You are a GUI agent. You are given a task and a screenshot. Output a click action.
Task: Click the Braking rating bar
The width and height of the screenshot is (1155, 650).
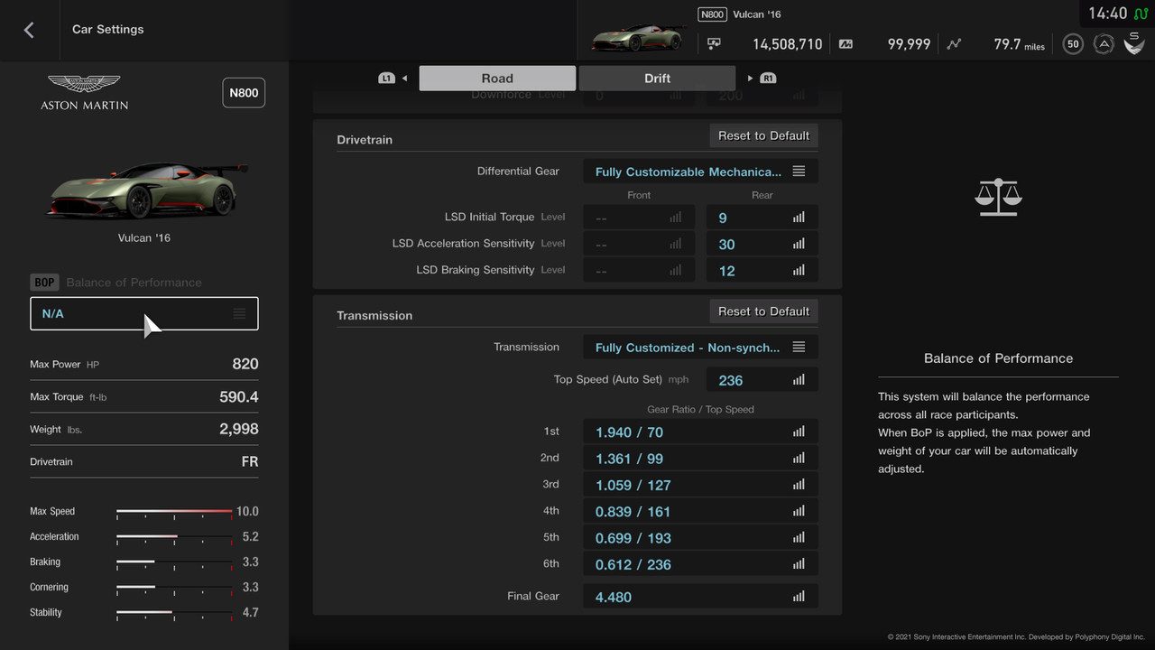tap(174, 562)
